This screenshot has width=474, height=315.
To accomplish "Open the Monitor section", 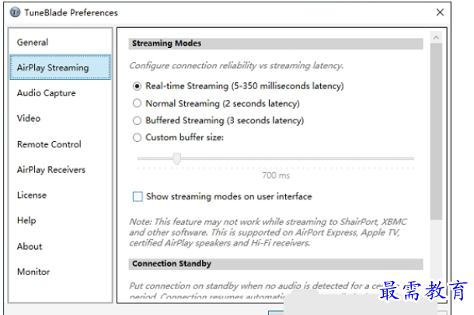I will [61, 272].
